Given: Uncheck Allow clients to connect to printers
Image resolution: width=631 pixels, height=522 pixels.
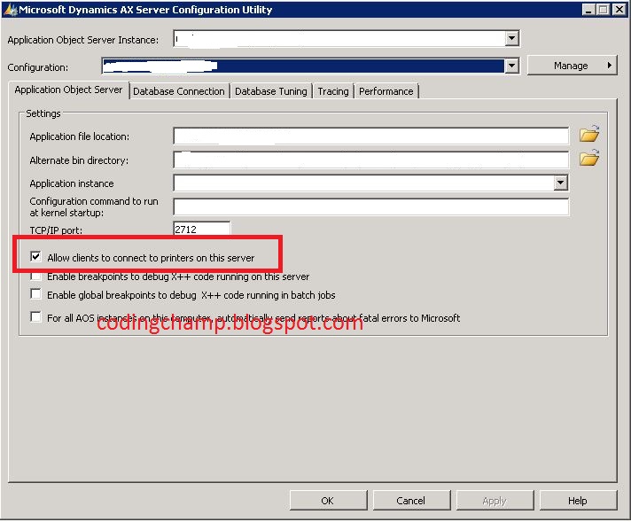Looking at the screenshot, I should [x=35, y=256].
